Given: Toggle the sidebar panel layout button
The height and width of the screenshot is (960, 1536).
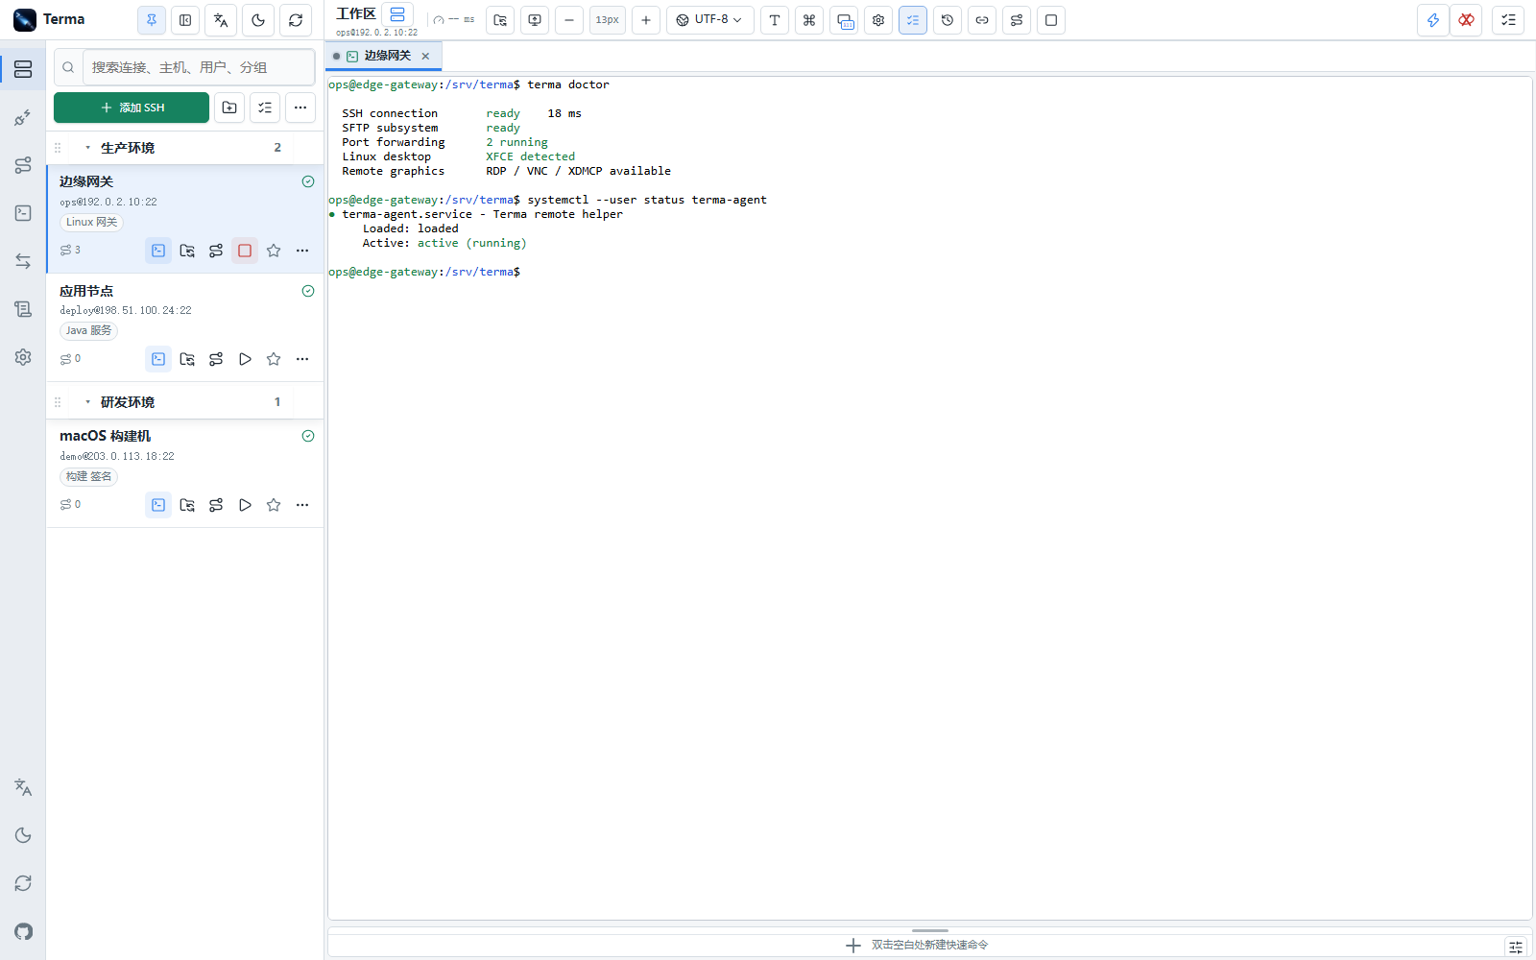Looking at the screenshot, I should tap(185, 20).
